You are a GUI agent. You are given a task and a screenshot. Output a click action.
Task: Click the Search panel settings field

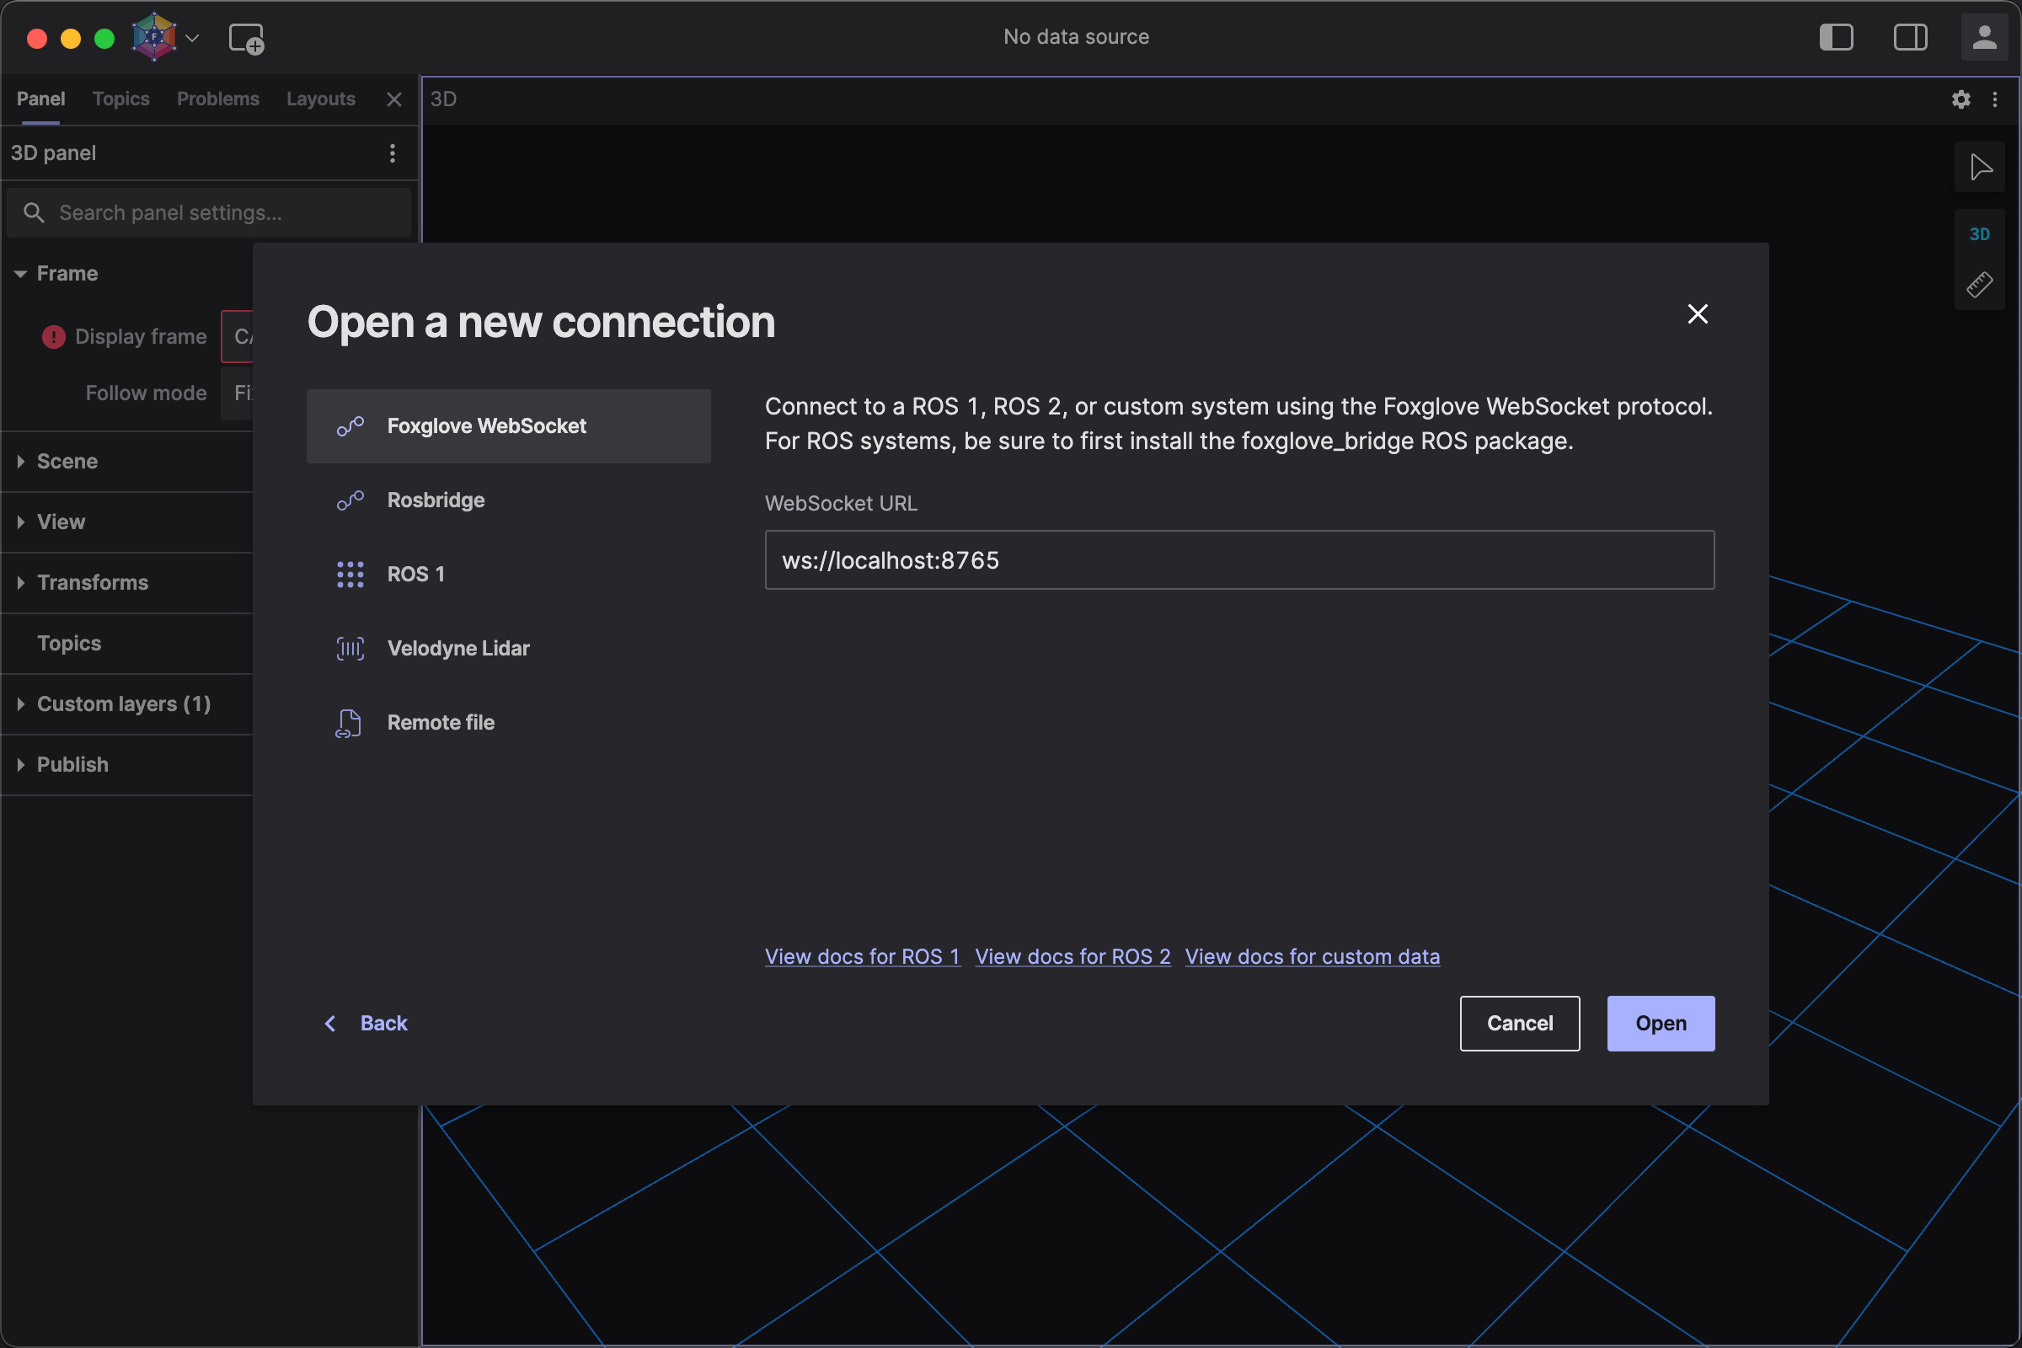pos(209,212)
